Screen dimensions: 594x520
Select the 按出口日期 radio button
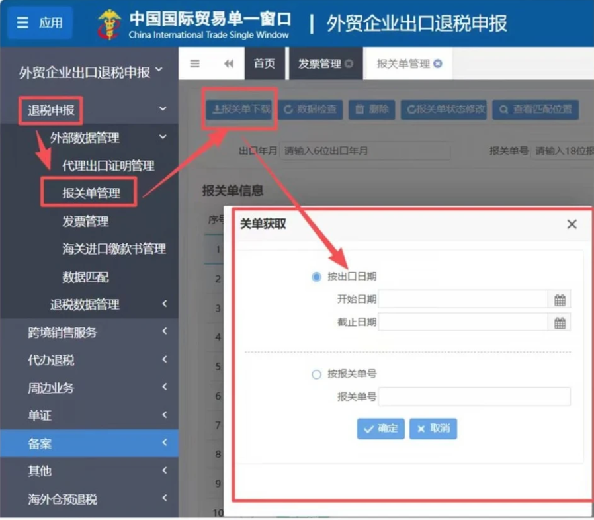(x=316, y=277)
